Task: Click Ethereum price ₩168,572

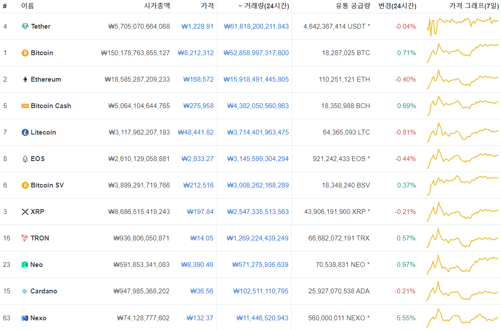Action: pos(198,79)
